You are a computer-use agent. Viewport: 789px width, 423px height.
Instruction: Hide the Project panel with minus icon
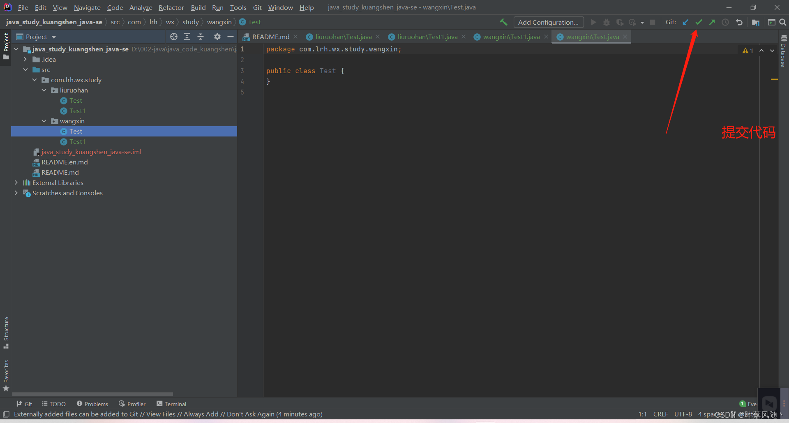coord(231,37)
